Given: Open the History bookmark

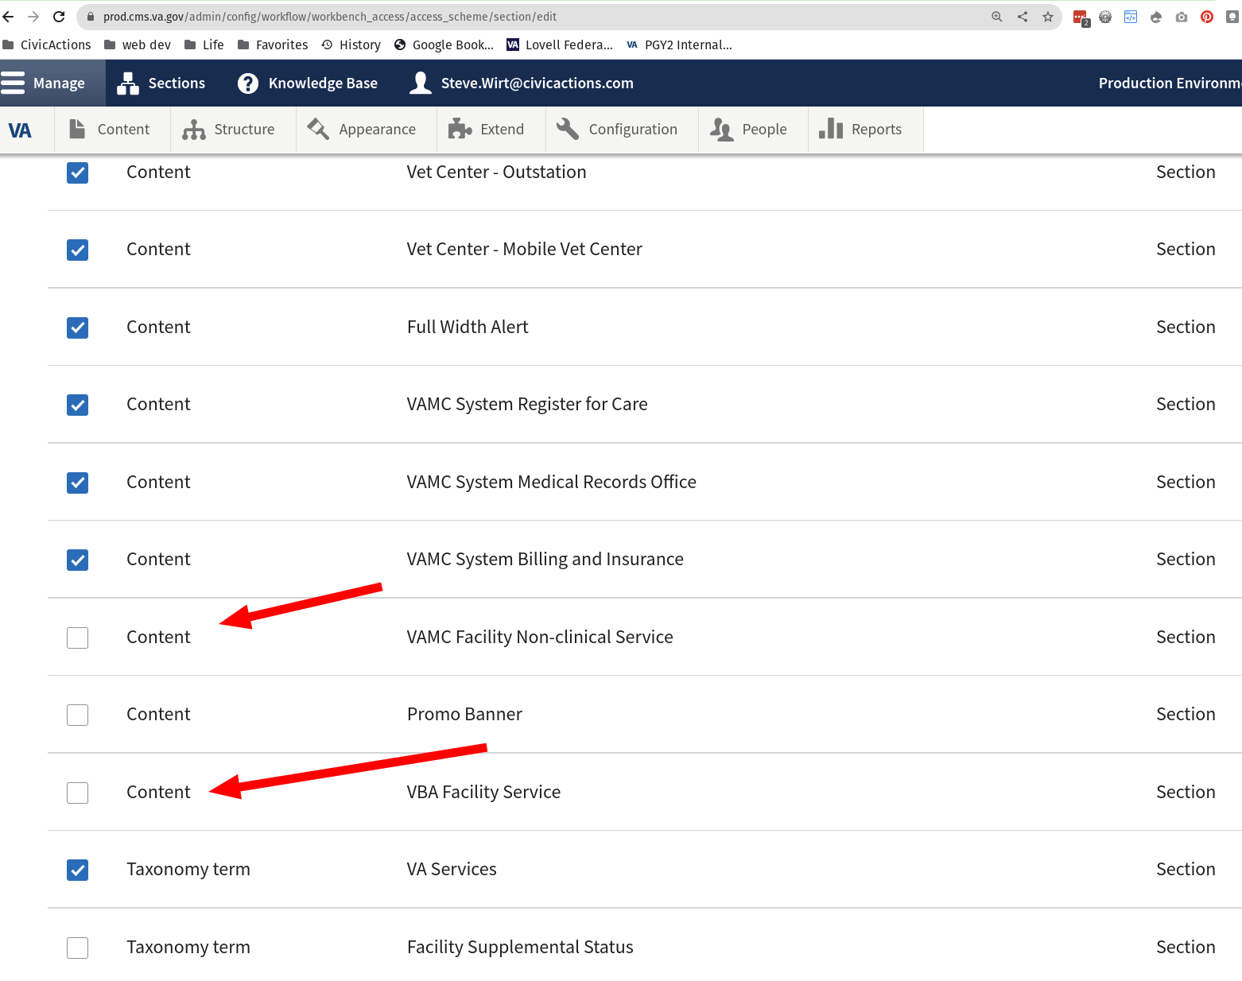Looking at the screenshot, I should click(351, 45).
